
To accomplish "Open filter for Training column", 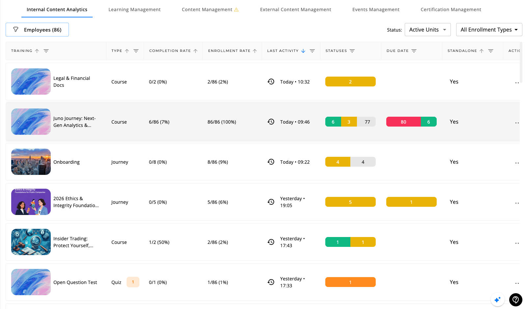I will click(x=46, y=51).
